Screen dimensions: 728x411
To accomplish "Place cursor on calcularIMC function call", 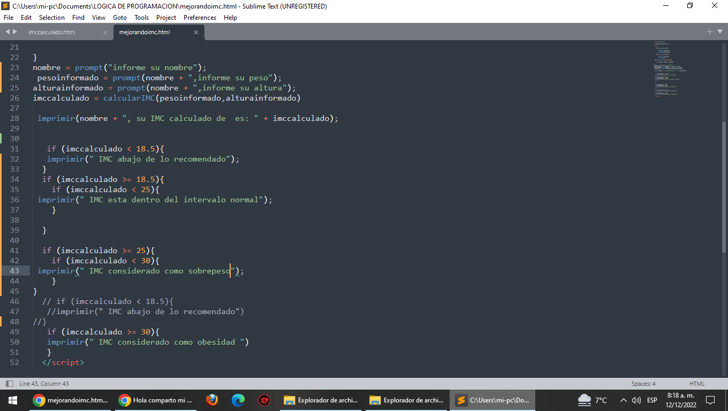I will [x=129, y=98].
